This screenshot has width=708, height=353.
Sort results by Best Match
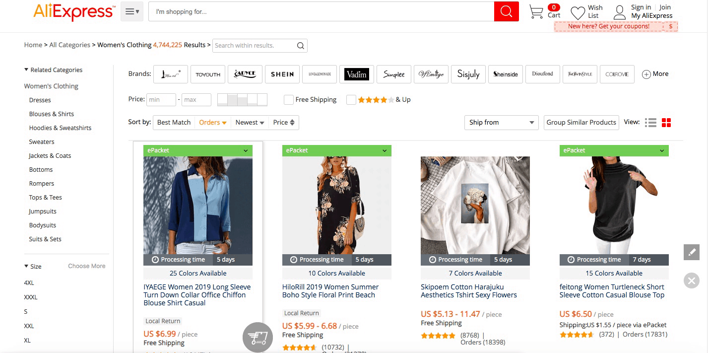click(174, 122)
